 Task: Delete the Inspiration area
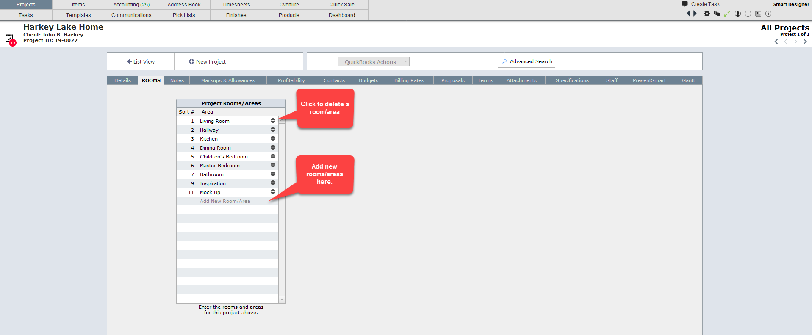(x=273, y=183)
